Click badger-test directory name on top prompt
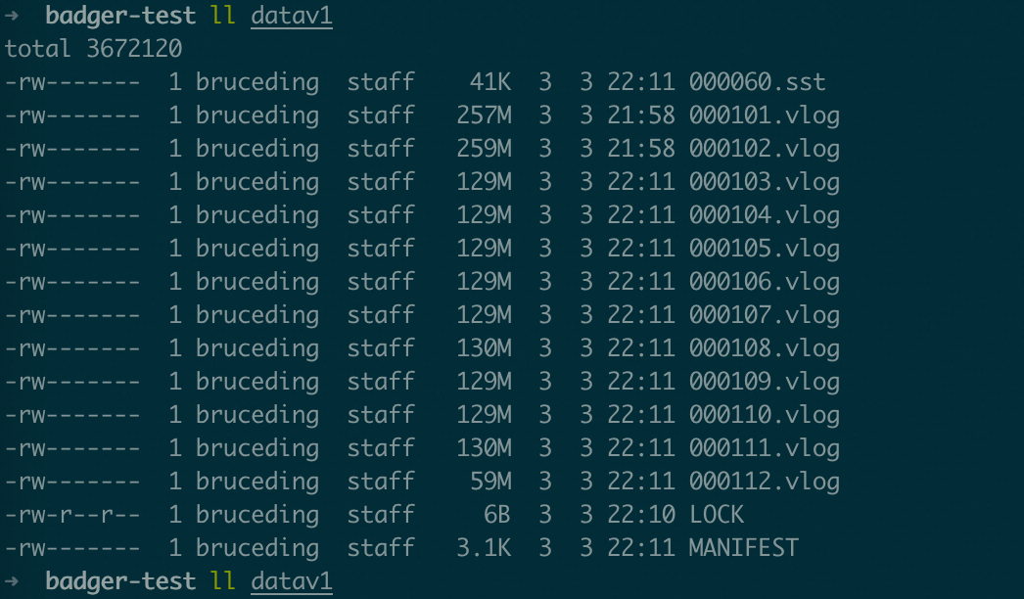The height and width of the screenshot is (599, 1024). click(120, 16)
